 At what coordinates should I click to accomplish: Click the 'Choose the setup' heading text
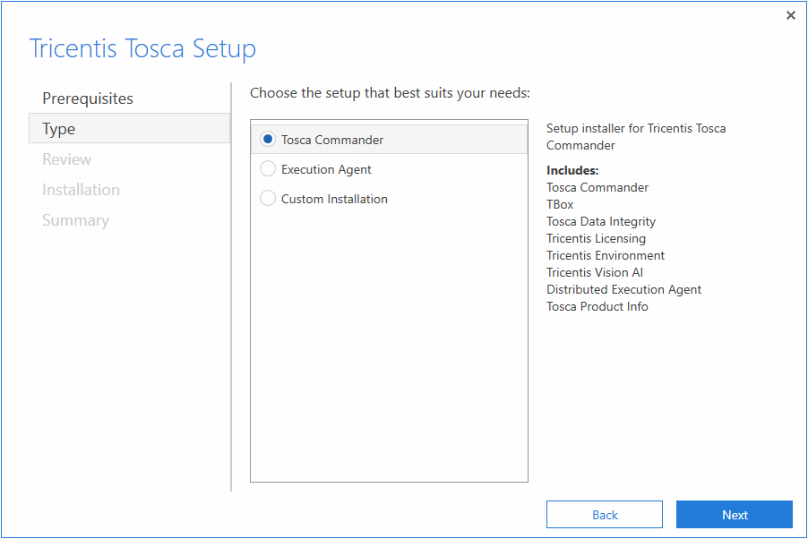coord(390,93)
